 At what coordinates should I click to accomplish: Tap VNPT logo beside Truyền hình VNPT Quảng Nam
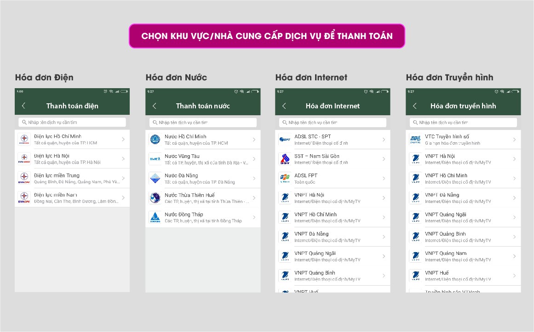[415, 256]
